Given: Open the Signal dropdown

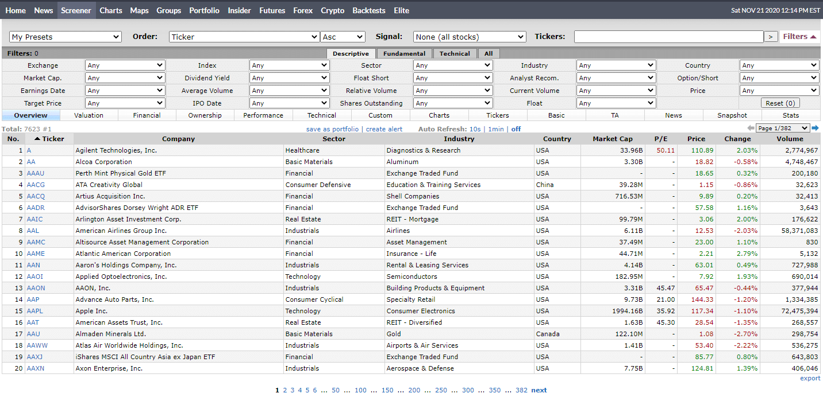Looking at the screenshot, I should pos(470,37).
